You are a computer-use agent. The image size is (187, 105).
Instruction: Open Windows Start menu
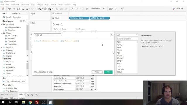(3, 102)
